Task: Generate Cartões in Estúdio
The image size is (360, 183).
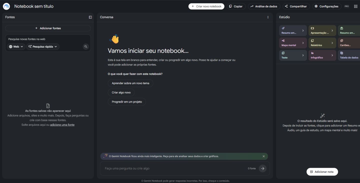Action: point(349,43)
